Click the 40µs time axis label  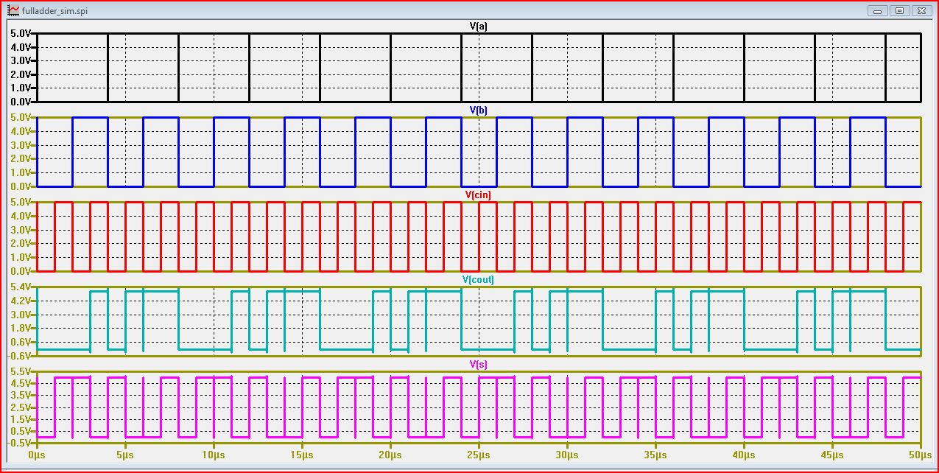[x=744, y=455]
